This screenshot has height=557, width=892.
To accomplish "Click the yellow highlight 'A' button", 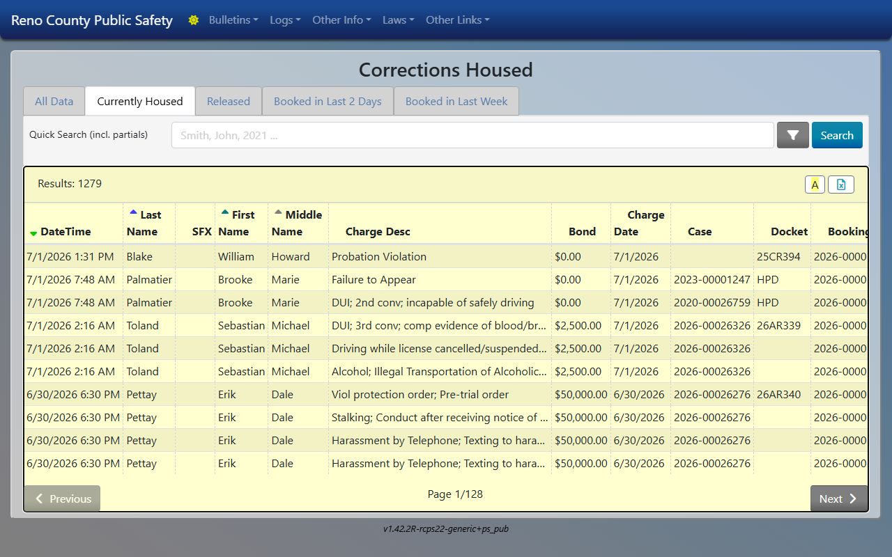I will coord(815,185).
